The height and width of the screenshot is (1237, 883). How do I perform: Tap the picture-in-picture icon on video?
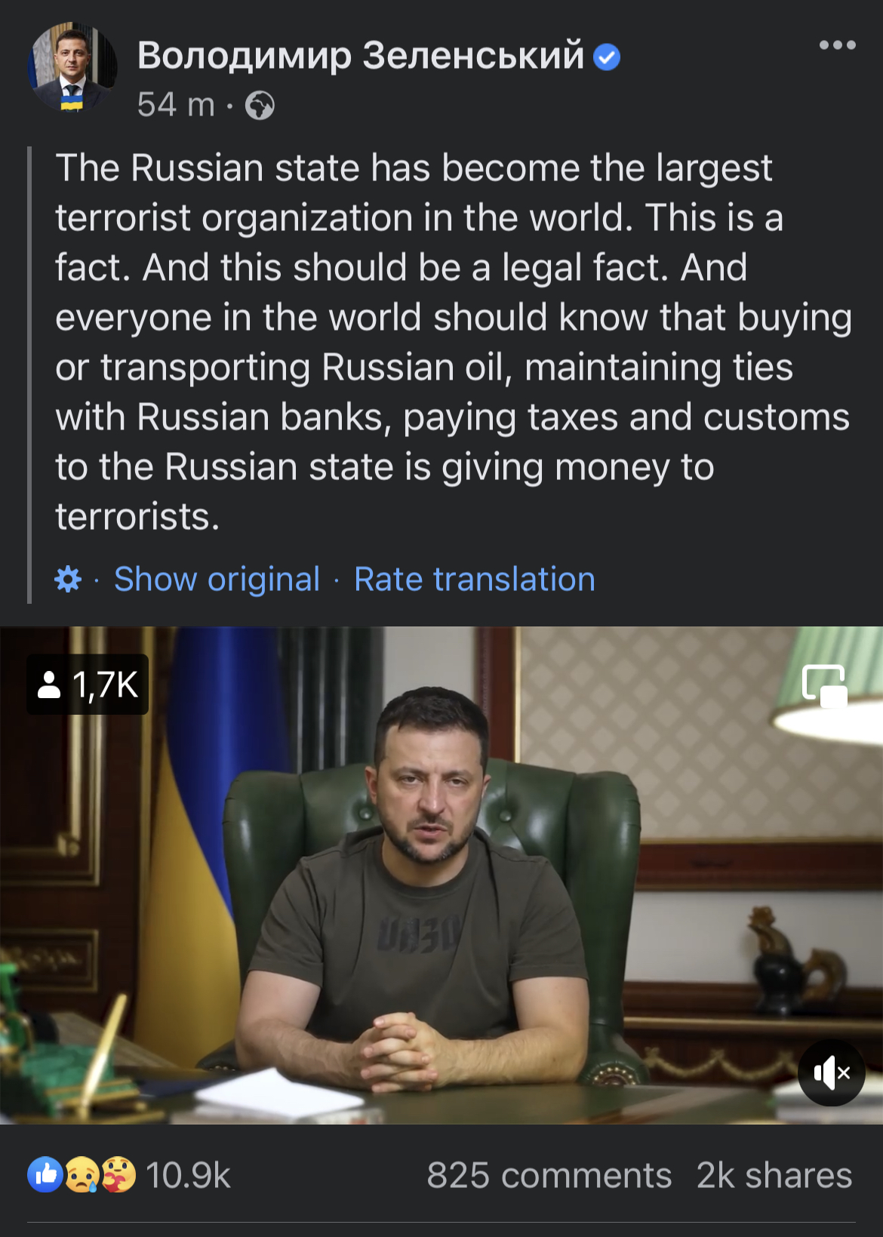coord(824,685)
